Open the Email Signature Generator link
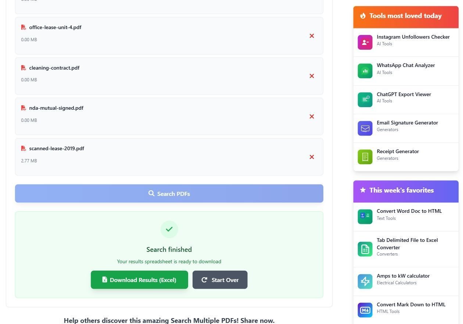The height and width of the screenshot is (324, 463). click(407, 123)
